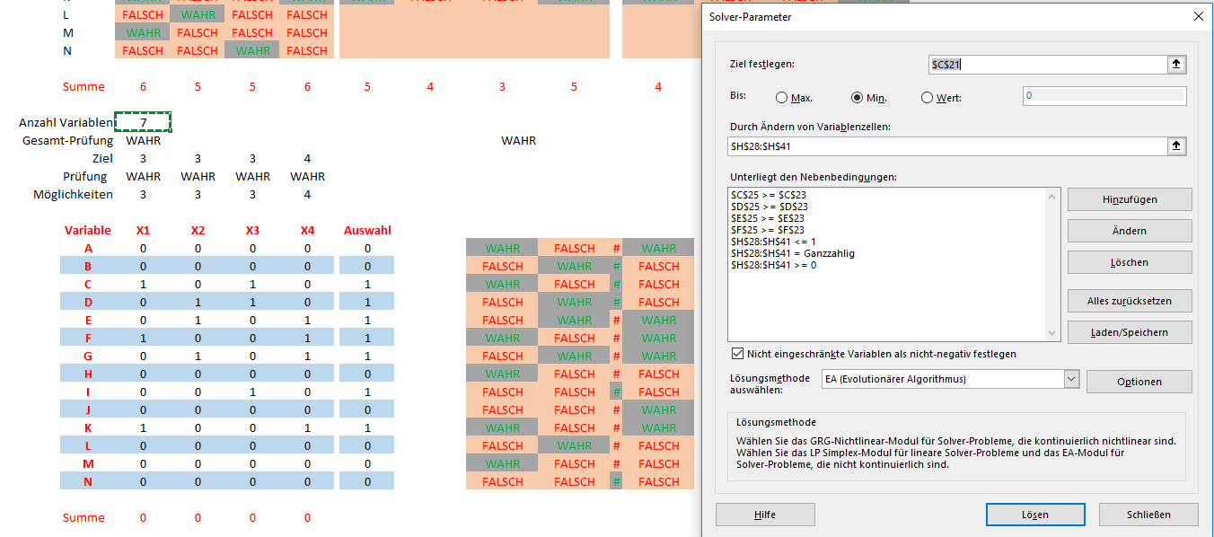Click the Variablenzellen input field $H$28:$H$41
The height and width of the screenshot is (537, 1214).
tap(947, 146)
